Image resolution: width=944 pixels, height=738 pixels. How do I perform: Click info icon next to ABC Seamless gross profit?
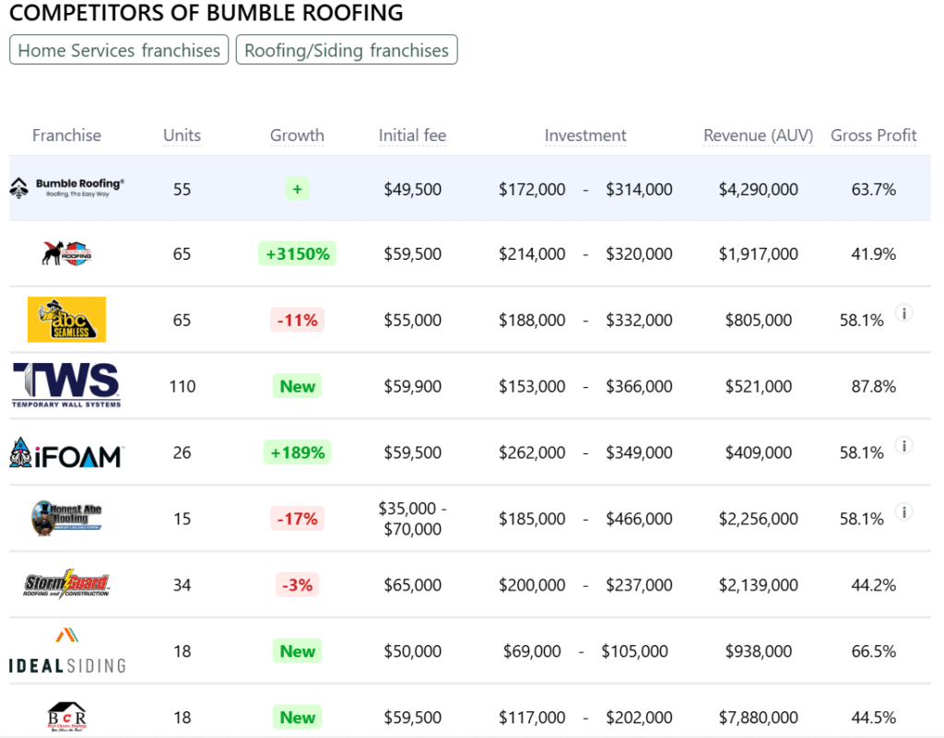click(903, 312)
